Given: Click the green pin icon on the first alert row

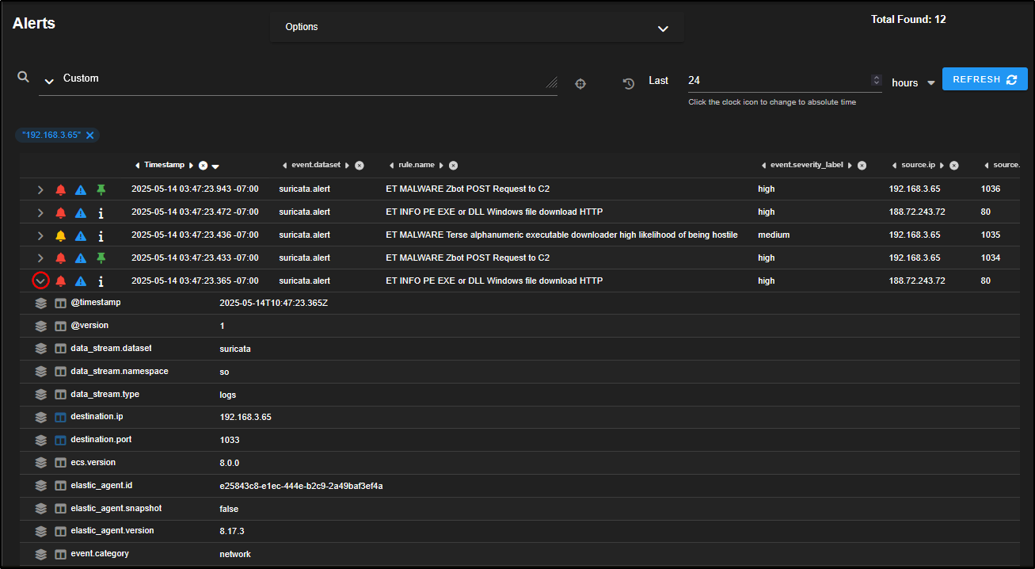Looking at the screenshot, I should 101,189.
